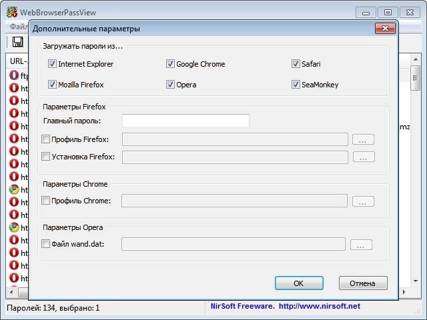Browse for Firefox installation folder
Viewport: 427px width, 320px height.
(x=364, y=157)
